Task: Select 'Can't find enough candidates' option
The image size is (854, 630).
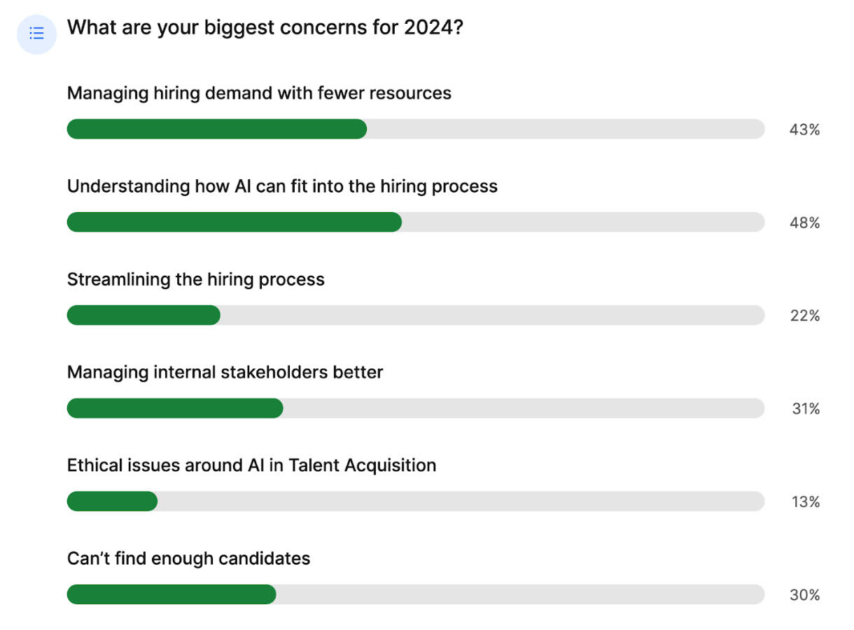Action: (x=188, y=558)
